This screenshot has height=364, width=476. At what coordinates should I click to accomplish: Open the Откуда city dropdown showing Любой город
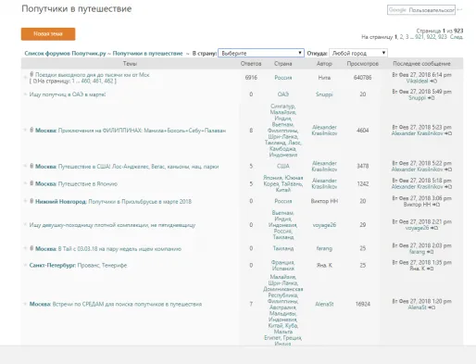pyautogui.click(x=358, y=53)
